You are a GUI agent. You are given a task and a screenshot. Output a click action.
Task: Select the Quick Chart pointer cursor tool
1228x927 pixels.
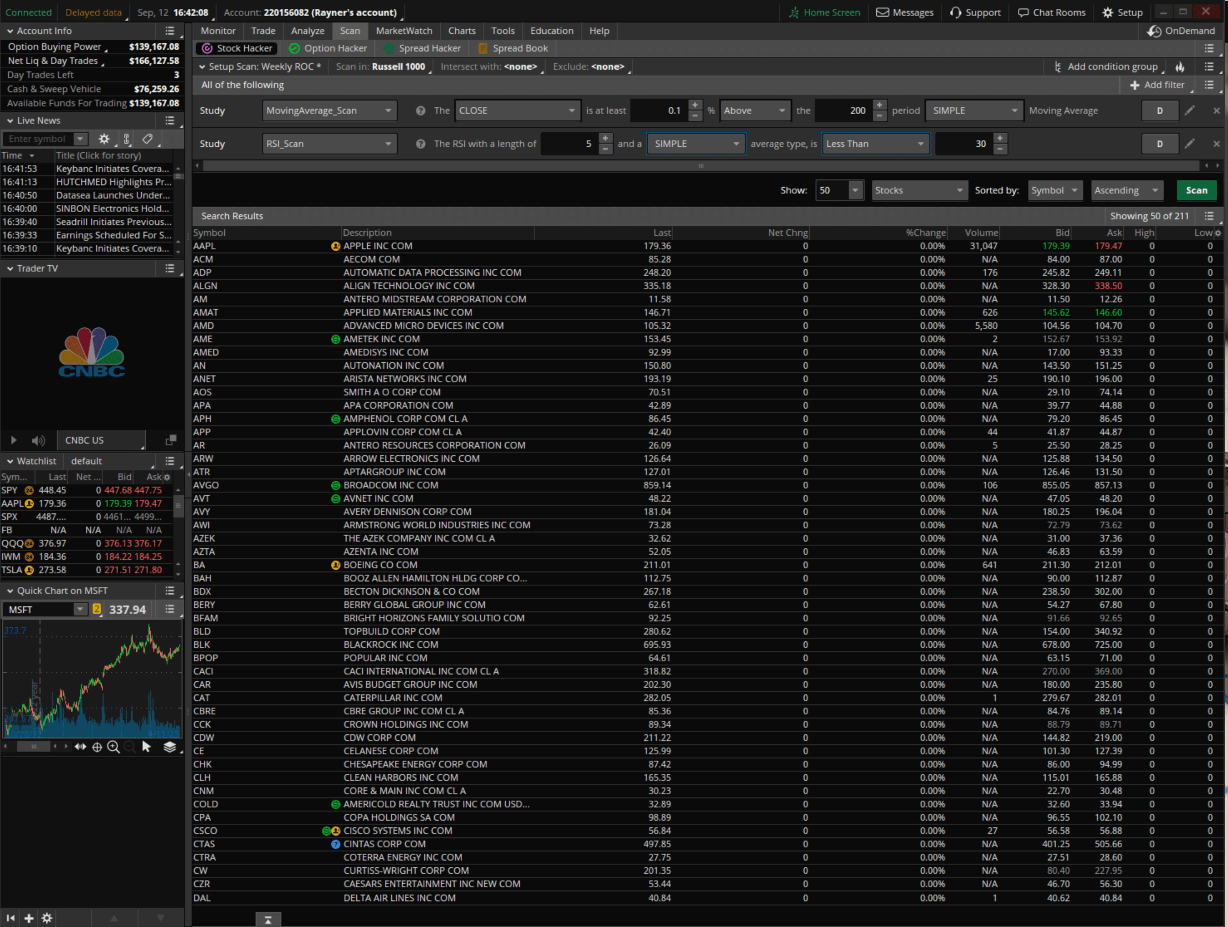pyautogui.click(x=147, y=746)
